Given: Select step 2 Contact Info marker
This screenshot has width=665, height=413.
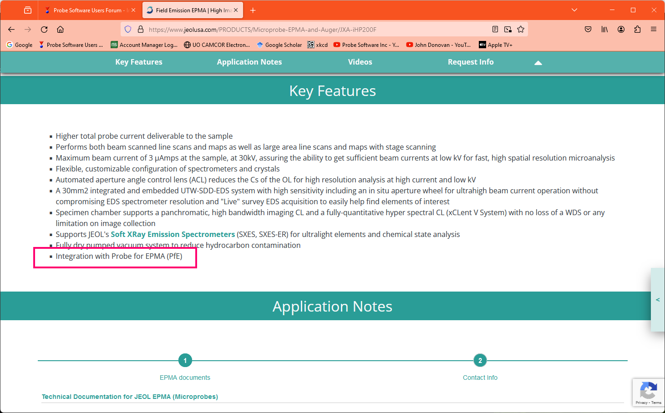Looking at the screenshot, I should pyautogui.click(x=480, y=361).
